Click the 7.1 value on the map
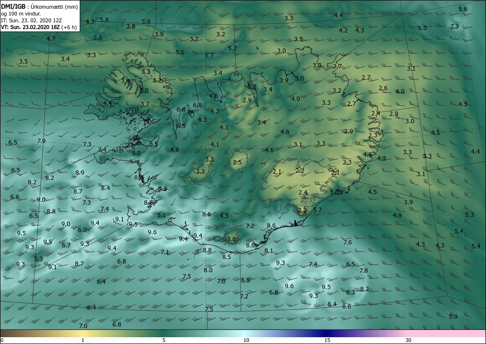 tap(165, 252)
